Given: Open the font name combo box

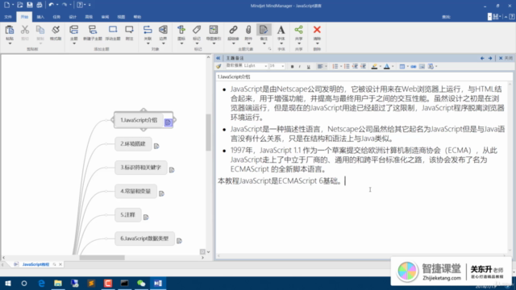Looking at the screenshot, I should tap(247, 66).
